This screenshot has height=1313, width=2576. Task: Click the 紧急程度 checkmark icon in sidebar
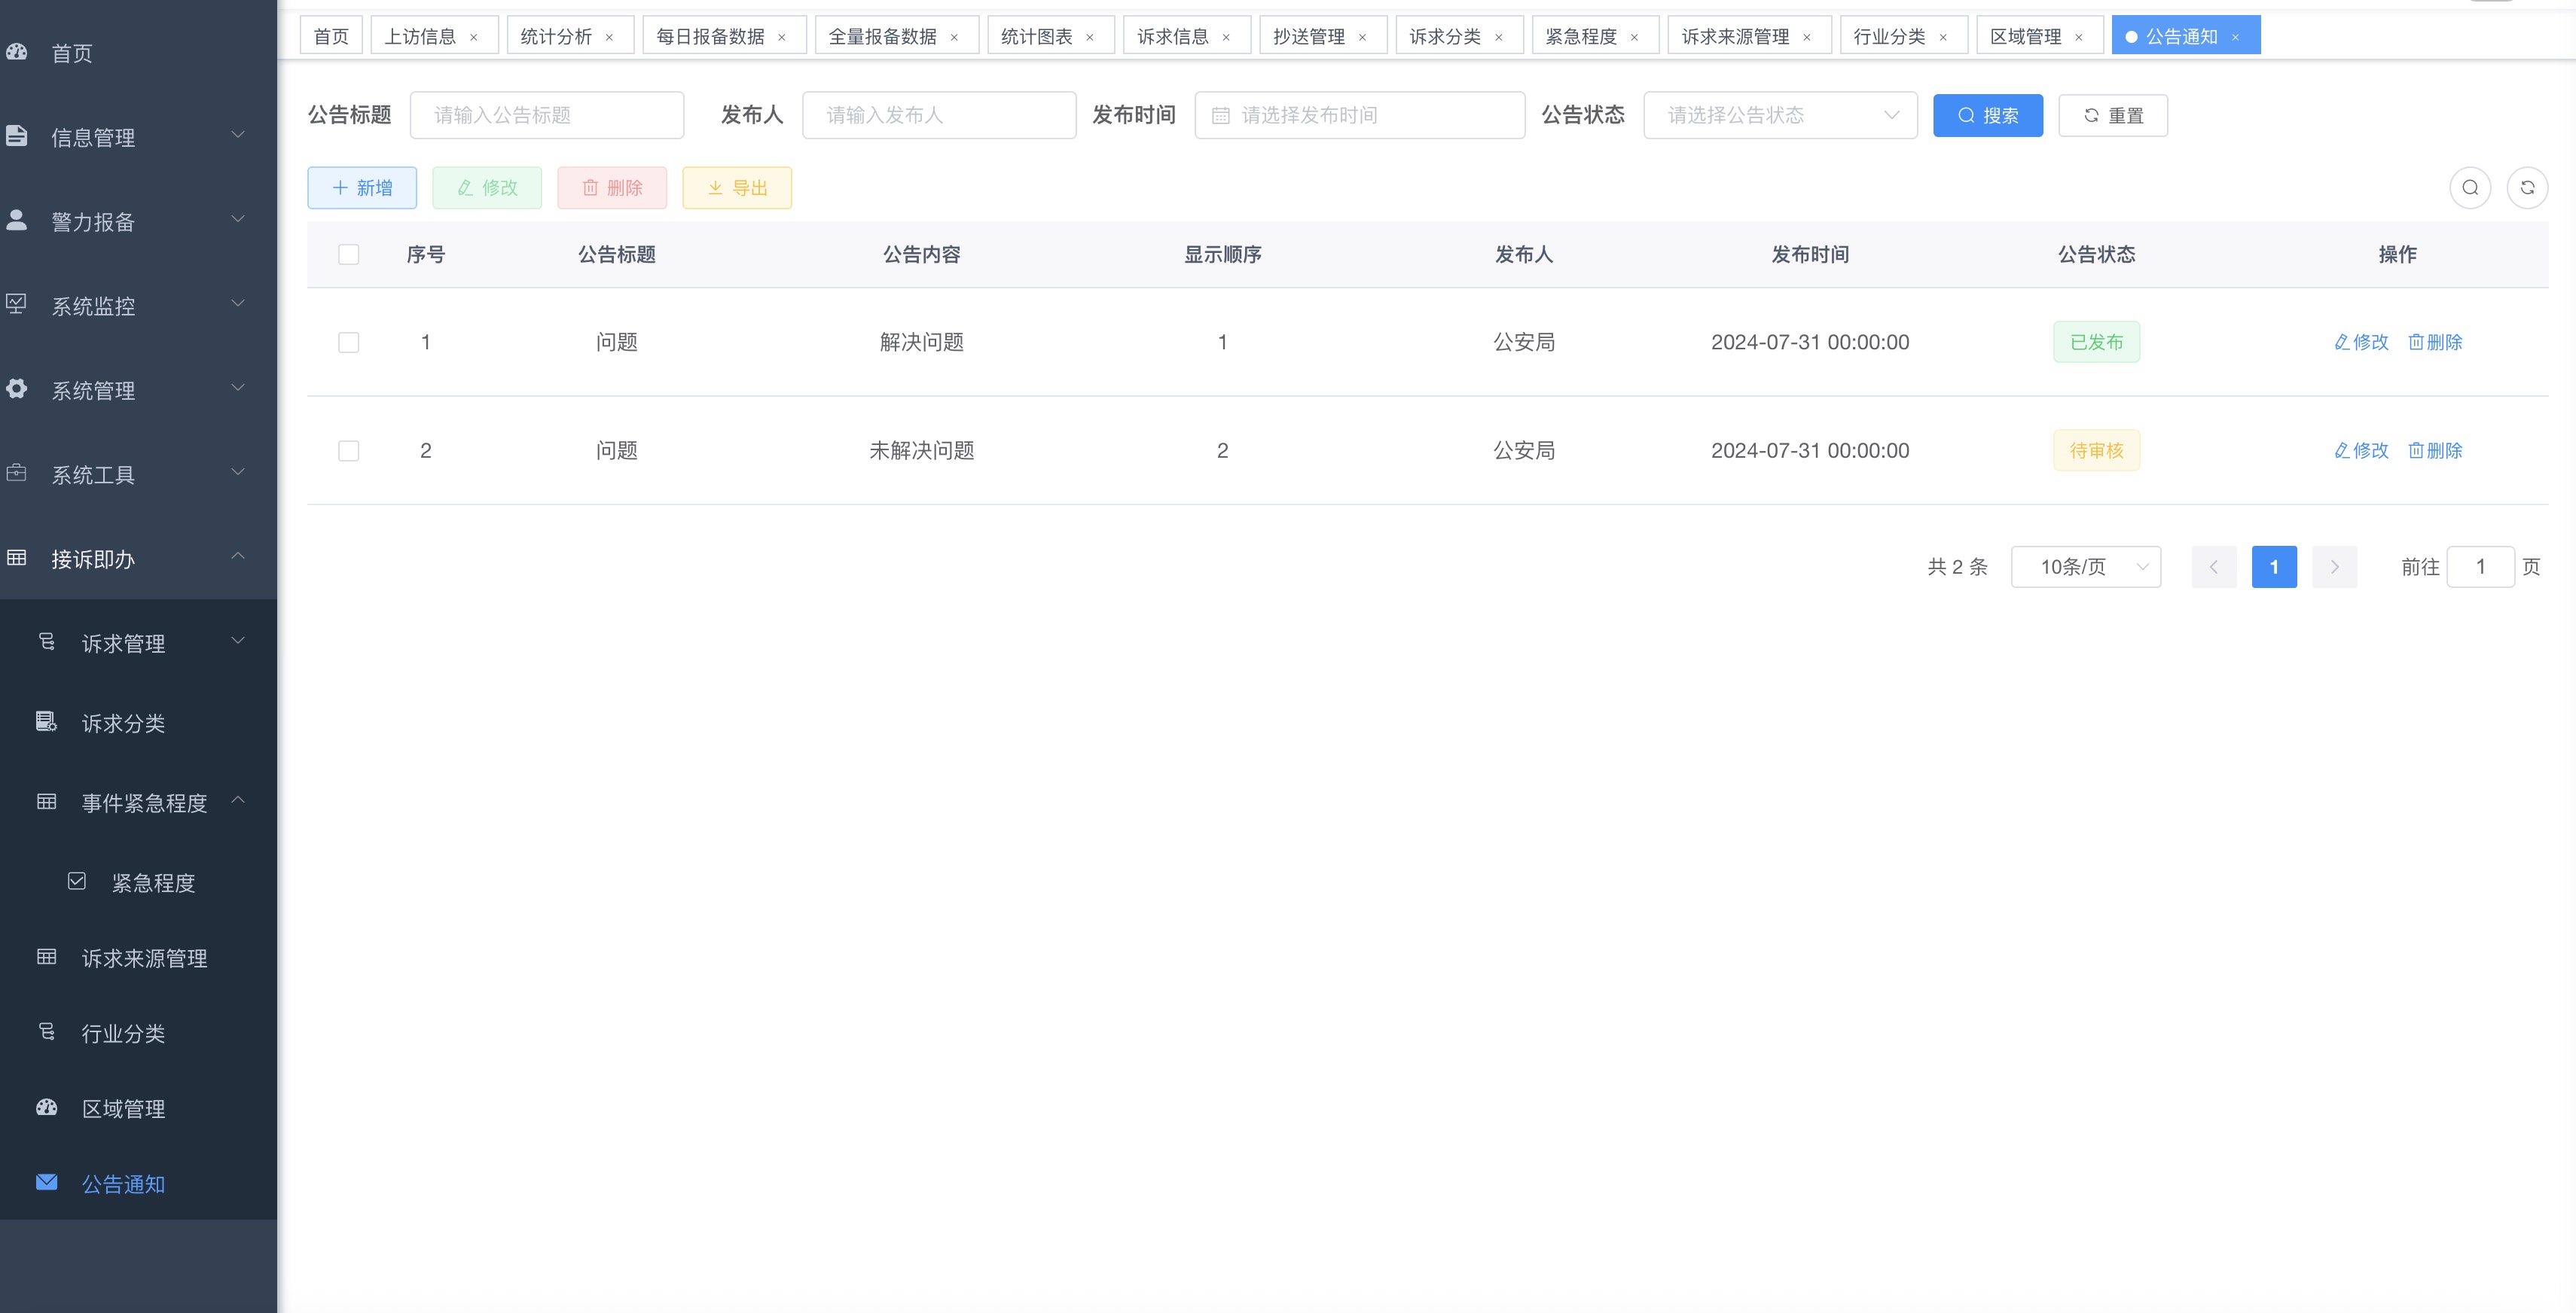coord(77,882)
